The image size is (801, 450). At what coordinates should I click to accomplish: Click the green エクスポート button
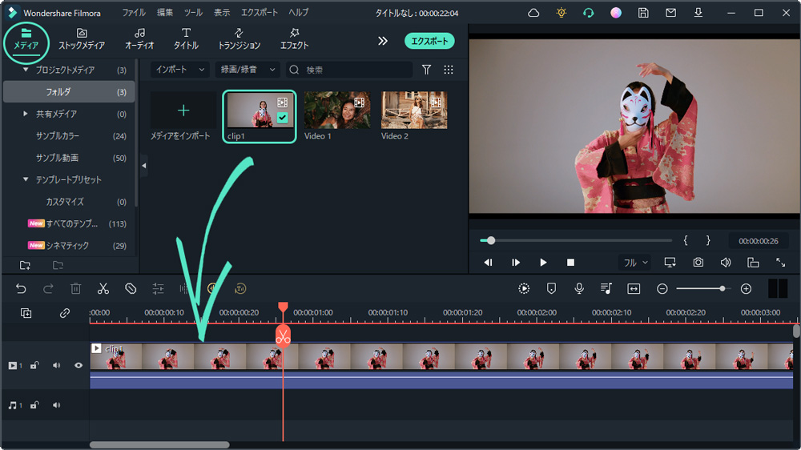click(x=429, y=41)
